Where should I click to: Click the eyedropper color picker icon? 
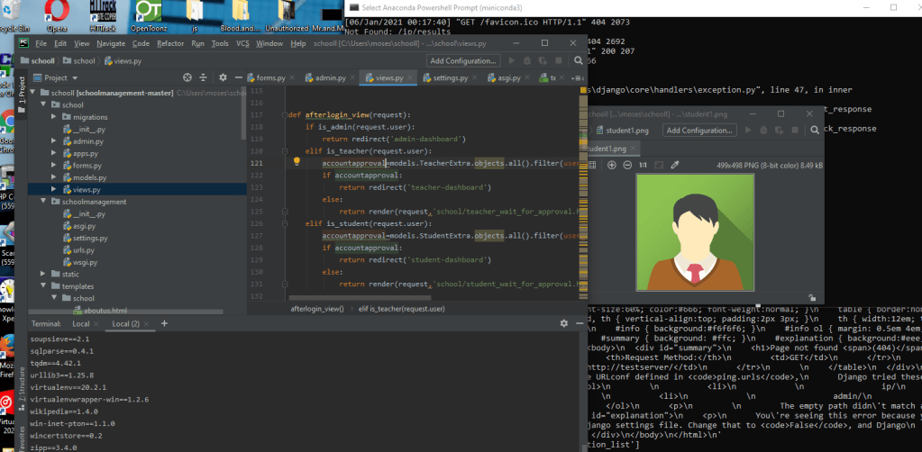[675, 165]
